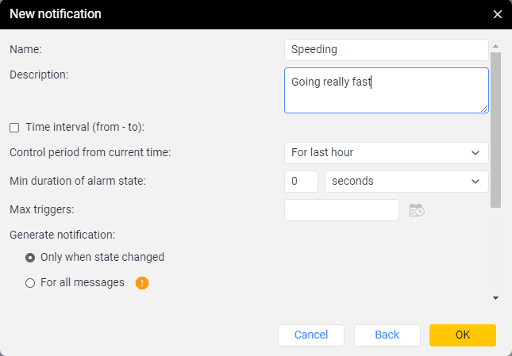Click the Name field containing Speeding
This screenshot has height=356, width=512.
pyautogui.click(x=386, y=49)
